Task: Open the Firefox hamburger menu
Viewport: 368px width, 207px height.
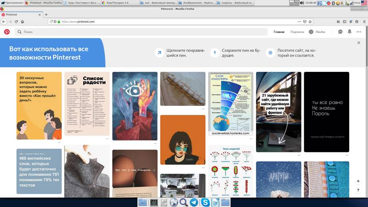Action: [363, 22]
